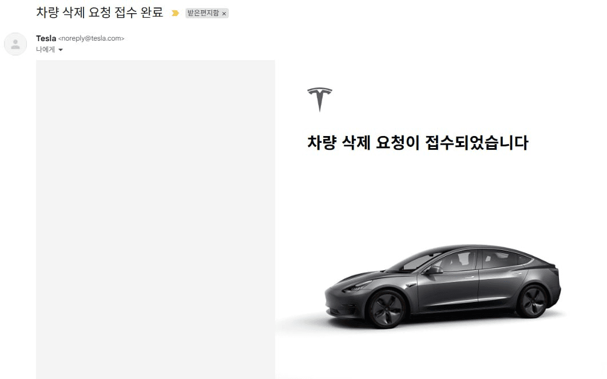Click the car's front door handle
This screenshot has width=607, height=379.
(x=470, y=277)
